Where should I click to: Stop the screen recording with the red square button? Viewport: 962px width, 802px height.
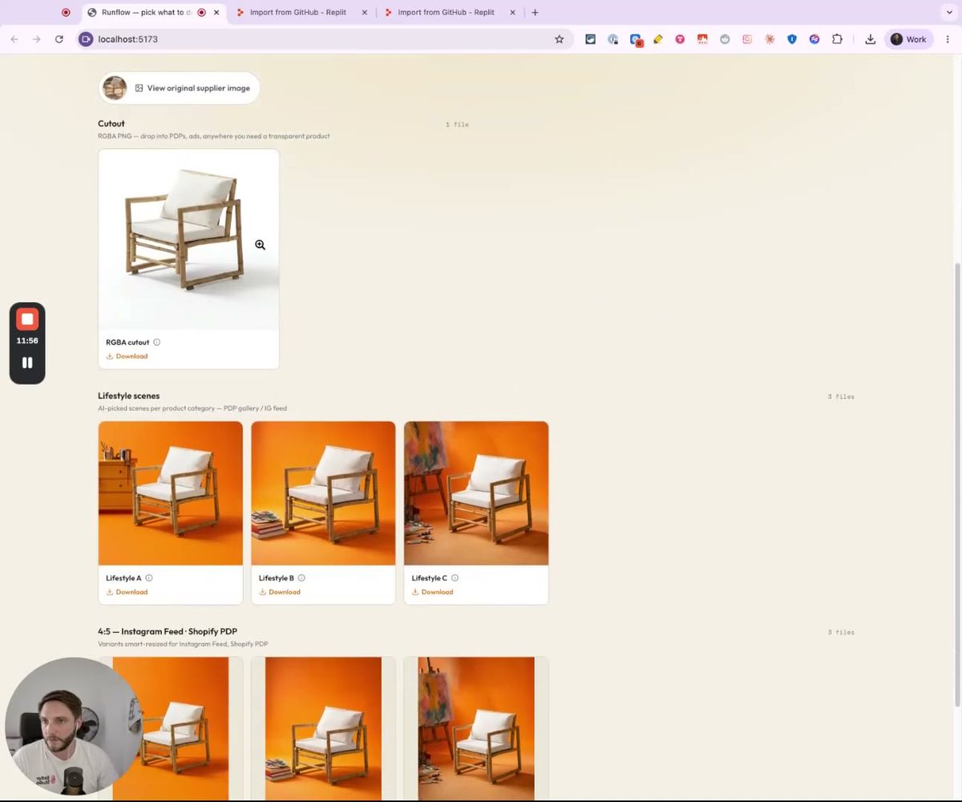pos(27,319)
